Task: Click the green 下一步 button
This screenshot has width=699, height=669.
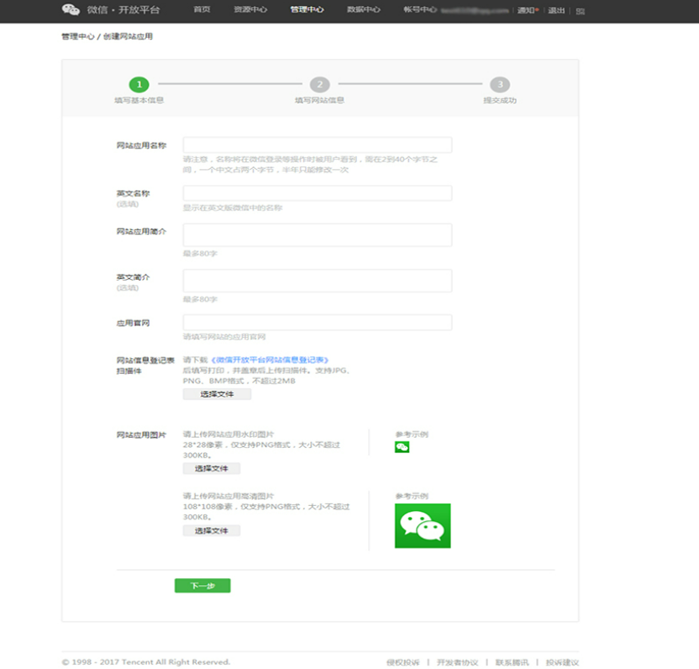Action: pyautogui.click(x=202, y=586)
